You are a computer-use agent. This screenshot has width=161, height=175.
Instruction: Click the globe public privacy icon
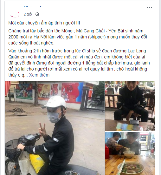pos(37,14)
